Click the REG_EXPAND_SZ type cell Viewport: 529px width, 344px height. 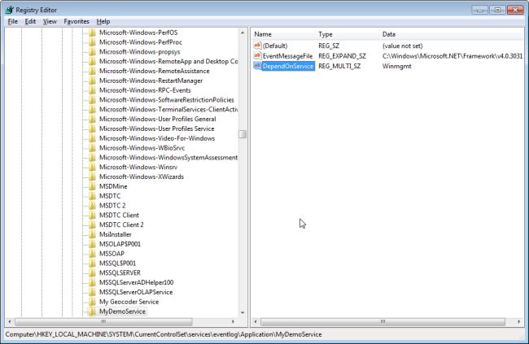pos(342,56)
